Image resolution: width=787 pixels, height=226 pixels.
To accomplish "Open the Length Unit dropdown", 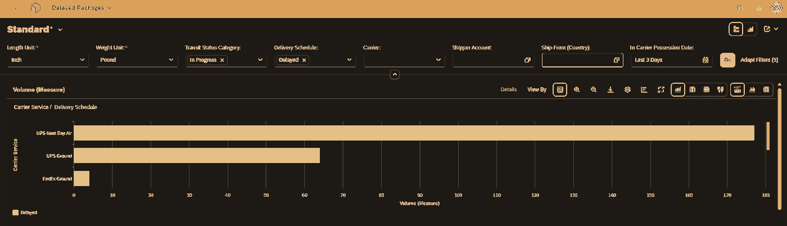I will [x=82, y=60].
